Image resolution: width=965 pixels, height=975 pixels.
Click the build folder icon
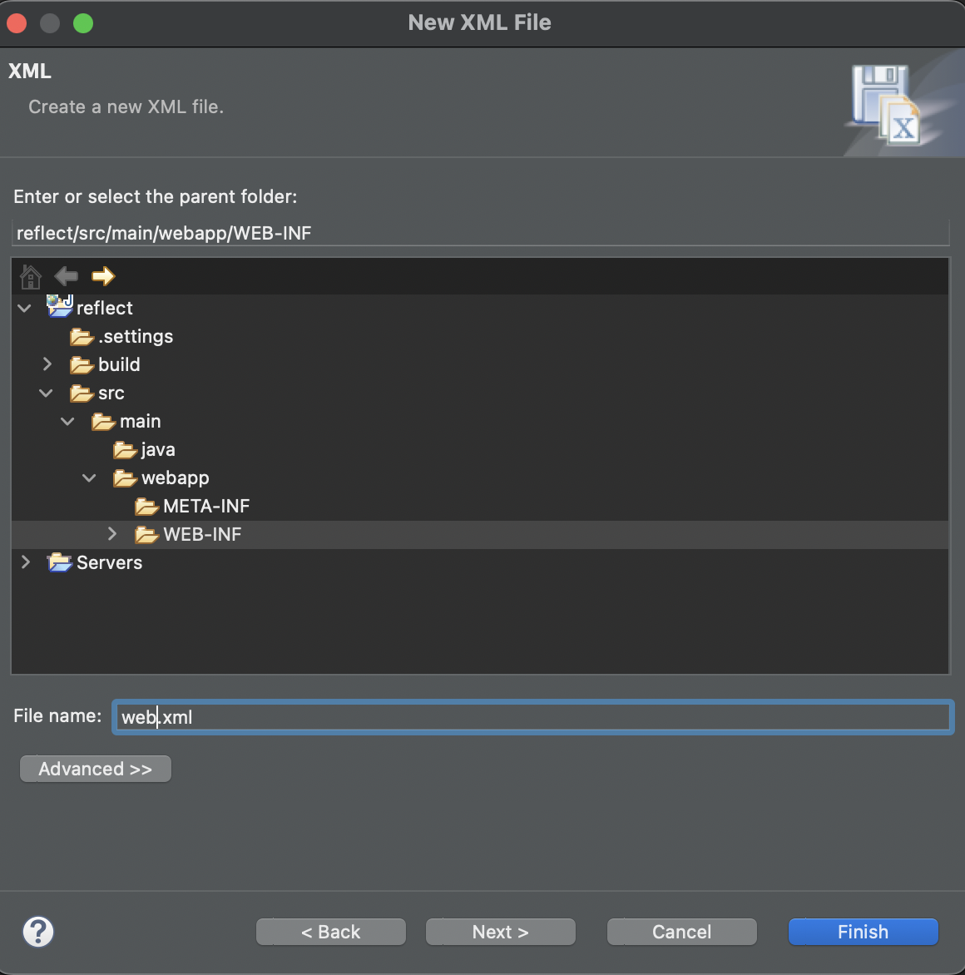point(82,365)
